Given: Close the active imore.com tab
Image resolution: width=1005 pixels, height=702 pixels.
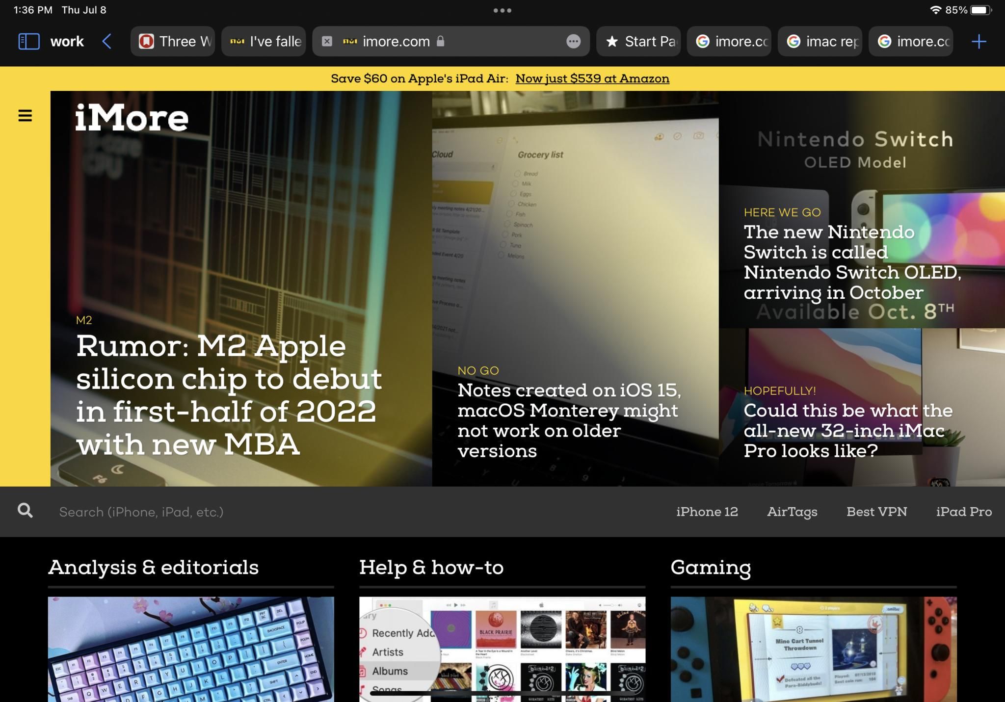Looking at the screenshot, I should pos(327,41).
